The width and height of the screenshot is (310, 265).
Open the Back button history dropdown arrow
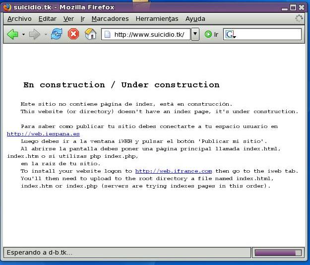[x=23, y=35]
